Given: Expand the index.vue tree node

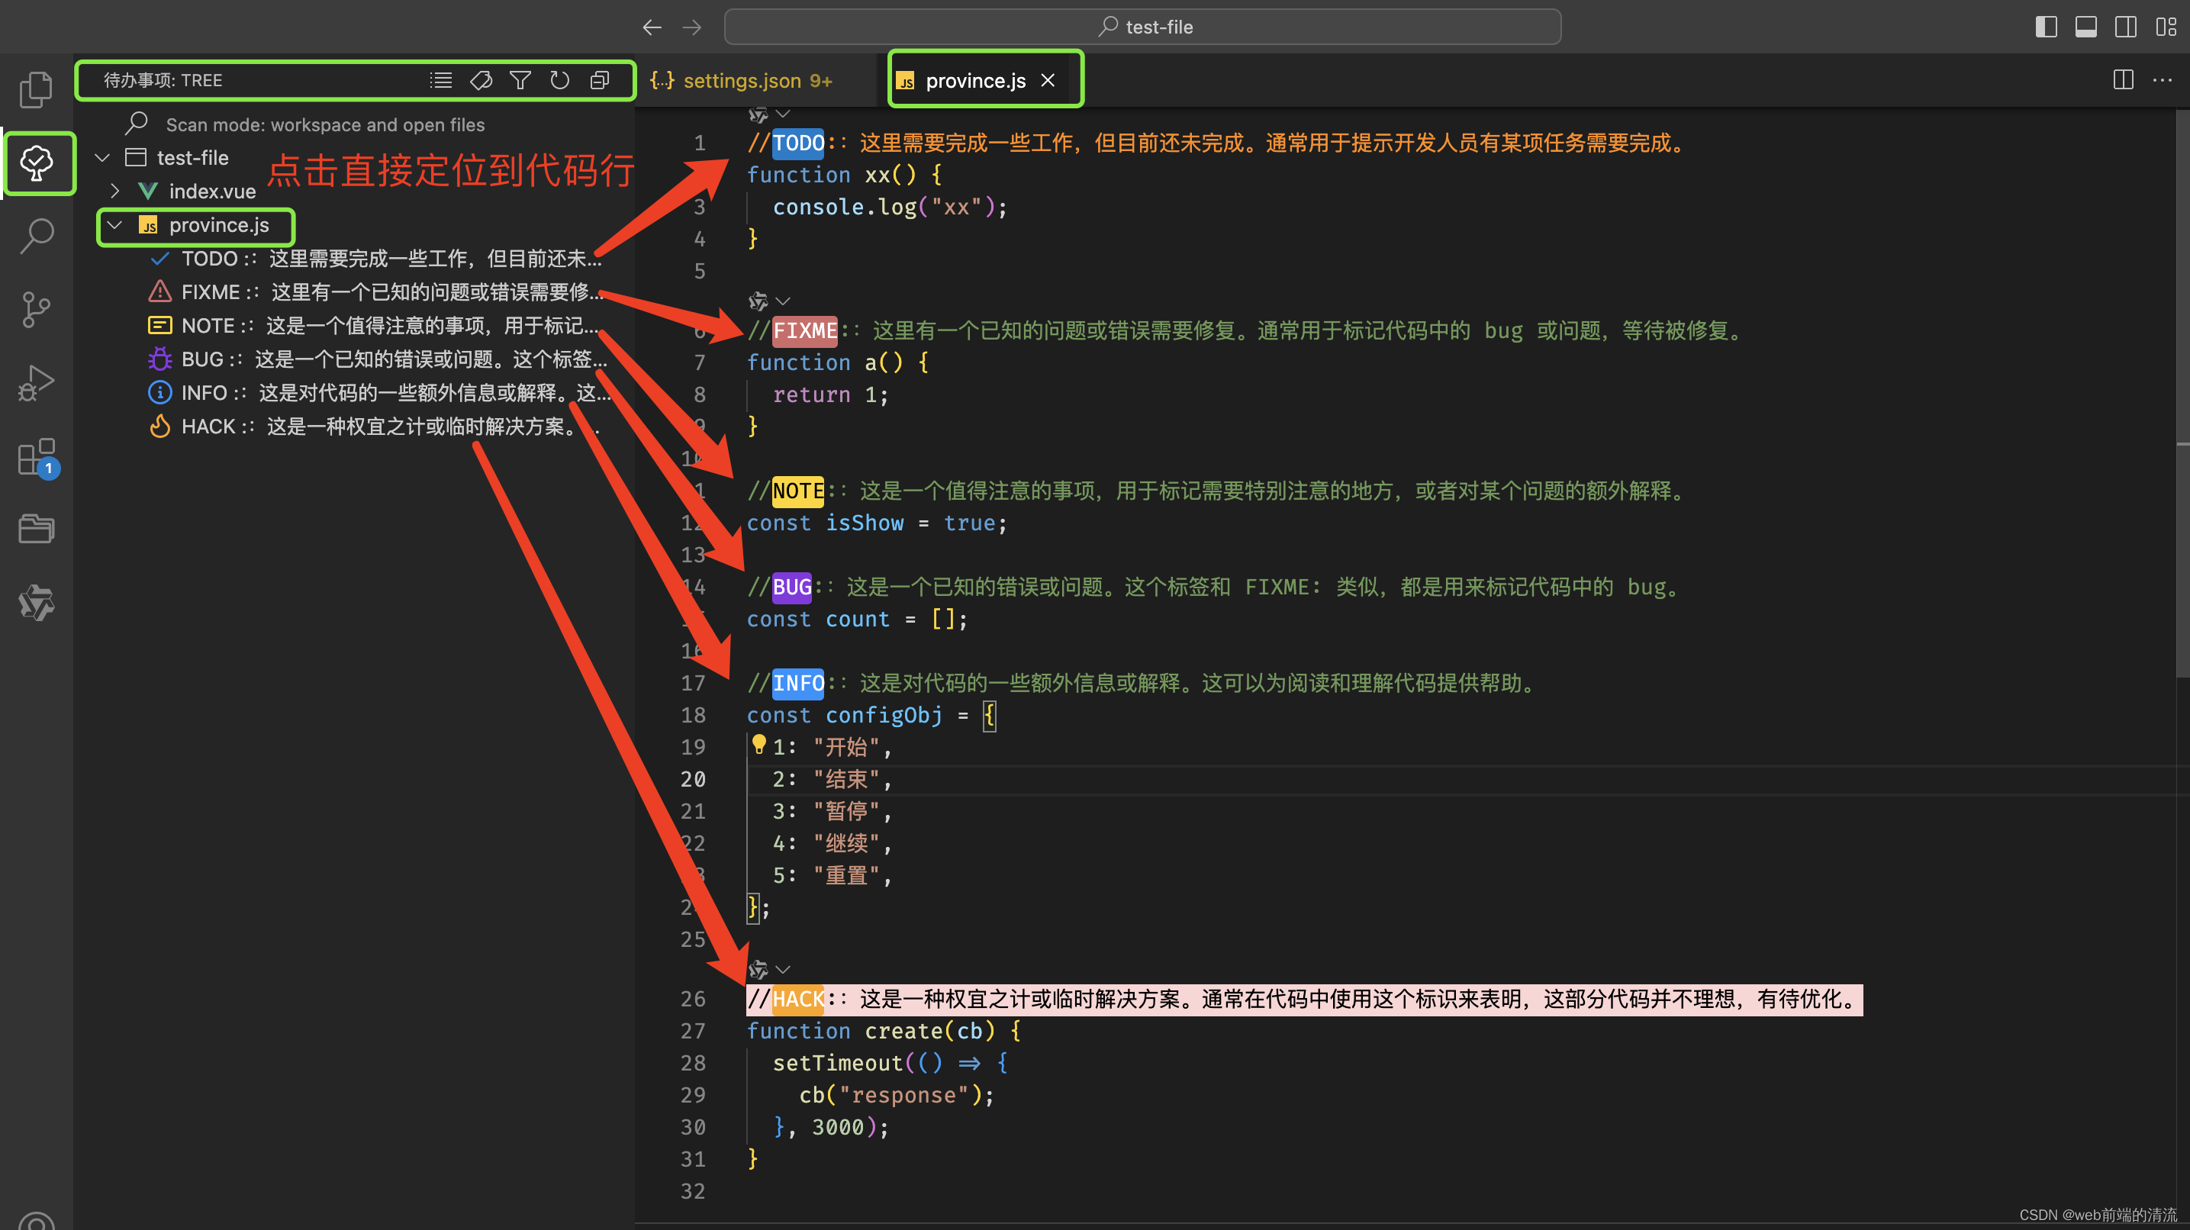Looking at the screenshot, I should [114, 191].
